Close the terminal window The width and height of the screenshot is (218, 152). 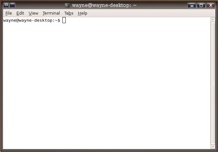(211, 5)
